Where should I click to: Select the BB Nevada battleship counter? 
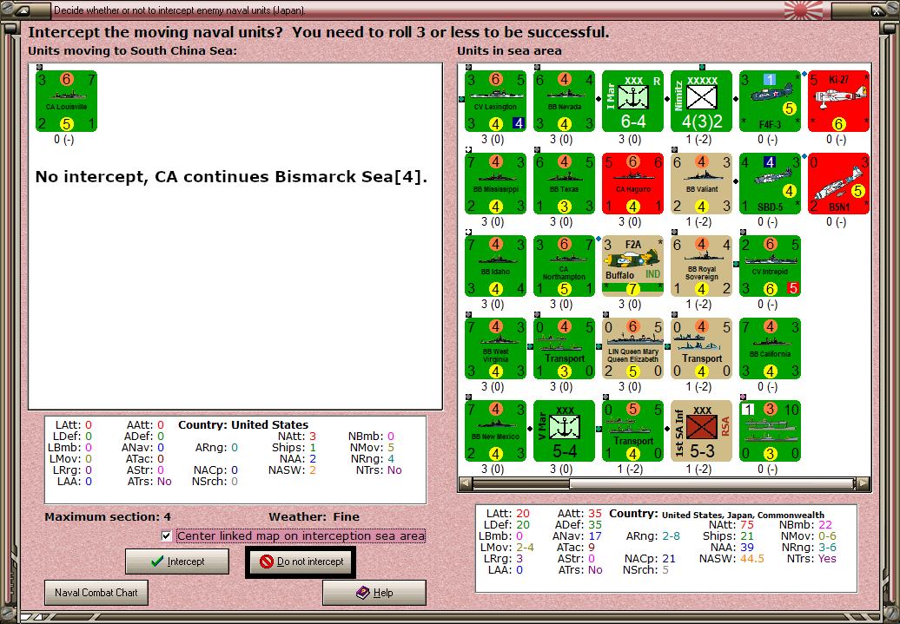564,101
